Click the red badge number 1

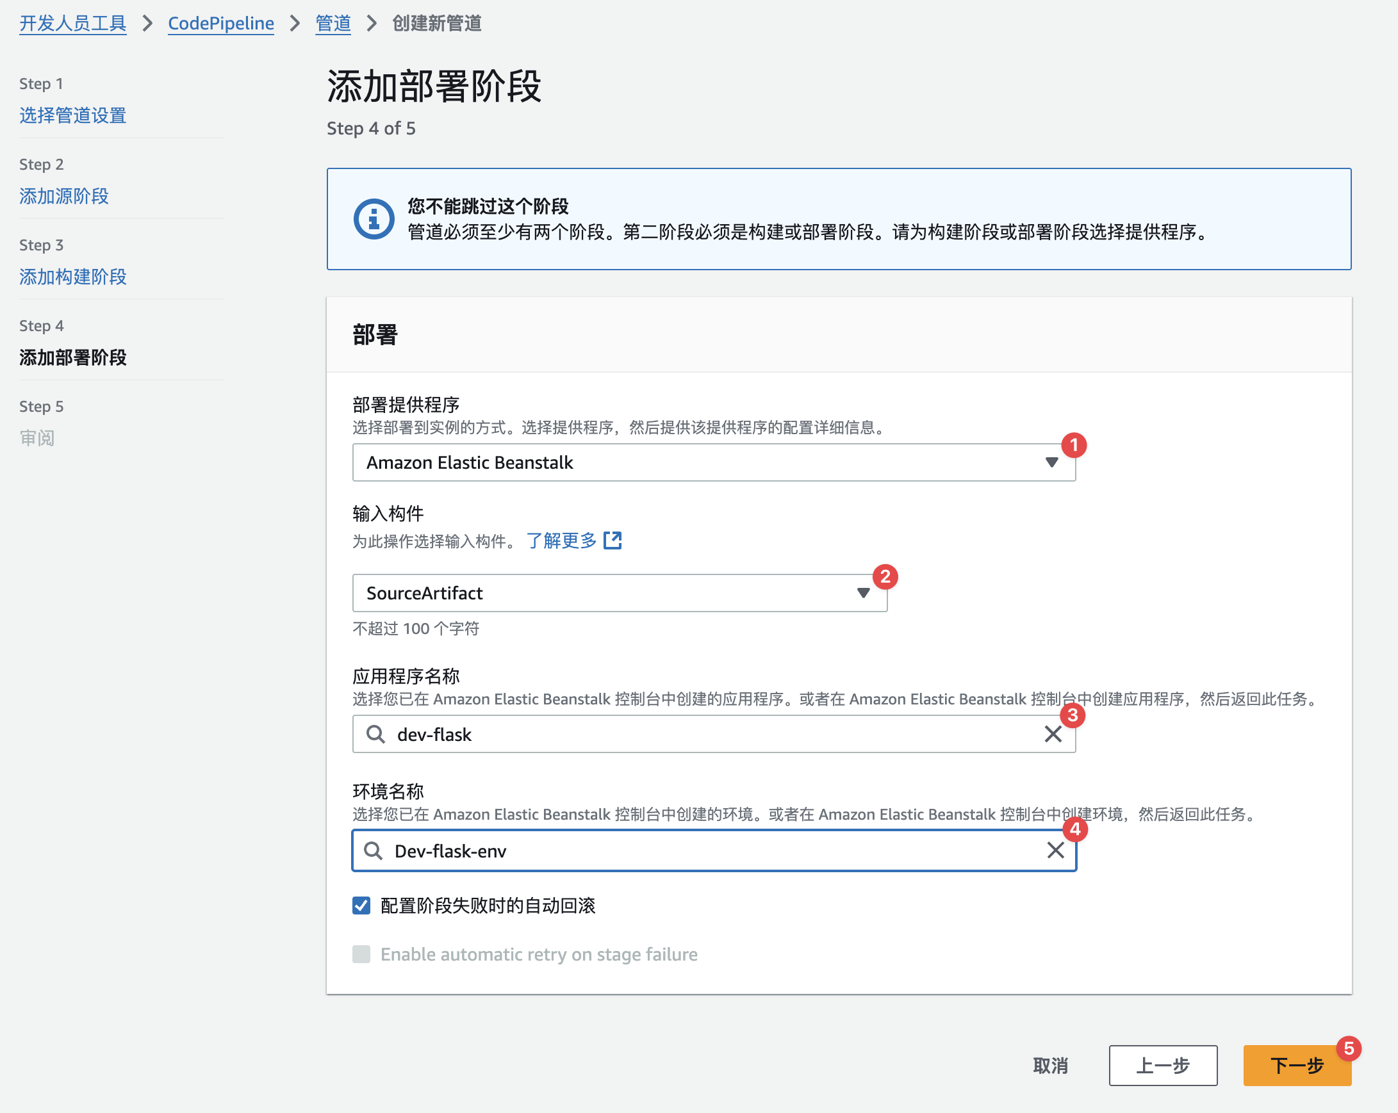(1074, 445)
